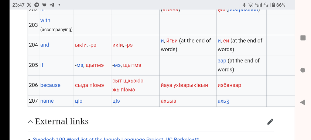Screen dimensions: 311x140
Task: Follow the red link 'сыда пIомэ'
Action: (89, 85)
